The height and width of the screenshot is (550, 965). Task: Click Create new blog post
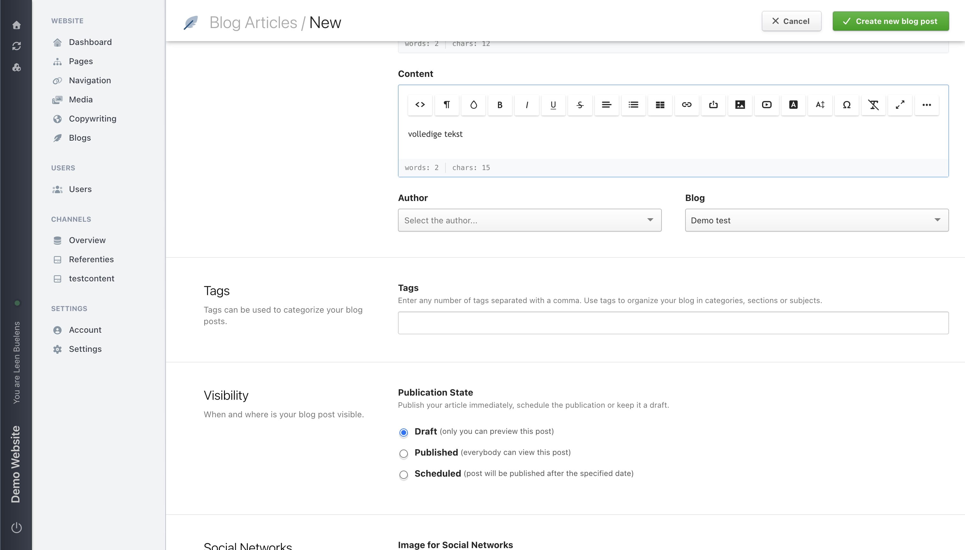(891, 21)
